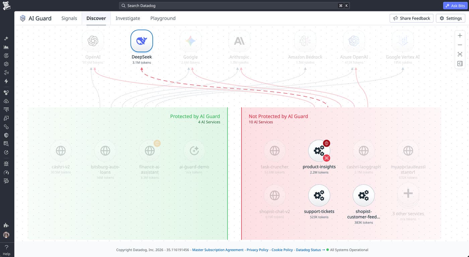The height and width of the screenshot is (257, 469).
Task: Open the Privacy Policy link
Action: click(x=258, y=250)
